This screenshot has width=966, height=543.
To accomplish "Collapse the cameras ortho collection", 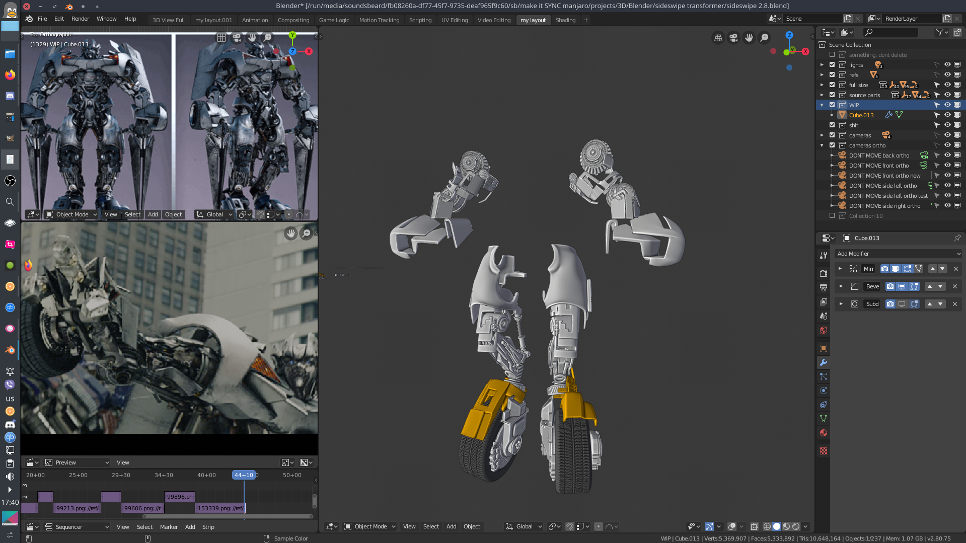I will (x=822, y=145).
